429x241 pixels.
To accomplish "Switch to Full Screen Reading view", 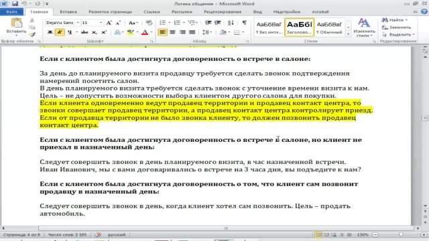I will pyautogui.click(x=326, y=235).
